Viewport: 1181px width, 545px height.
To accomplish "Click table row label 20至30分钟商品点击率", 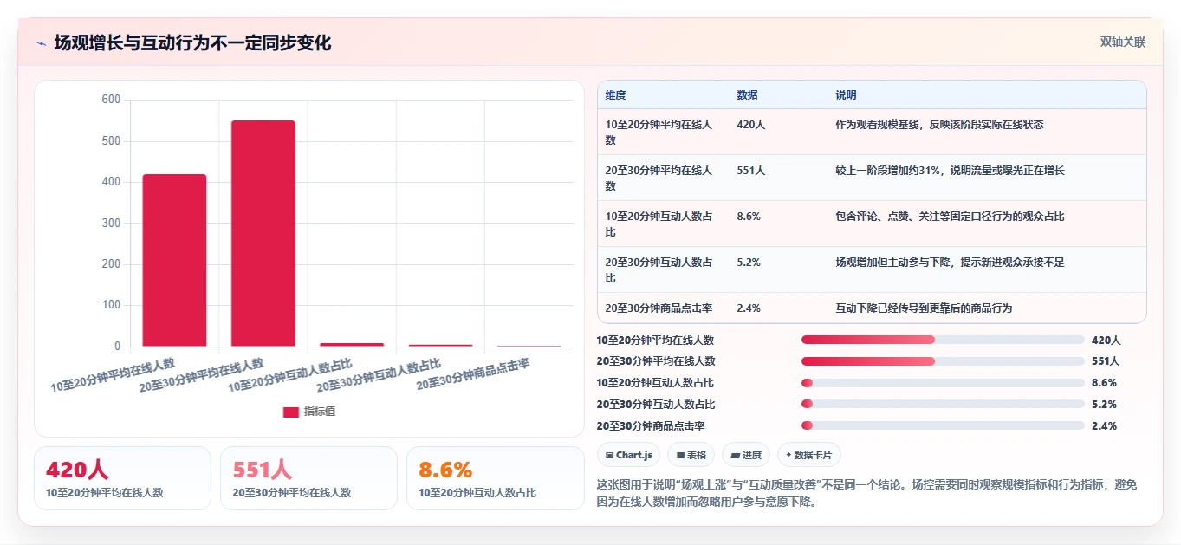I will coord(660,308).
